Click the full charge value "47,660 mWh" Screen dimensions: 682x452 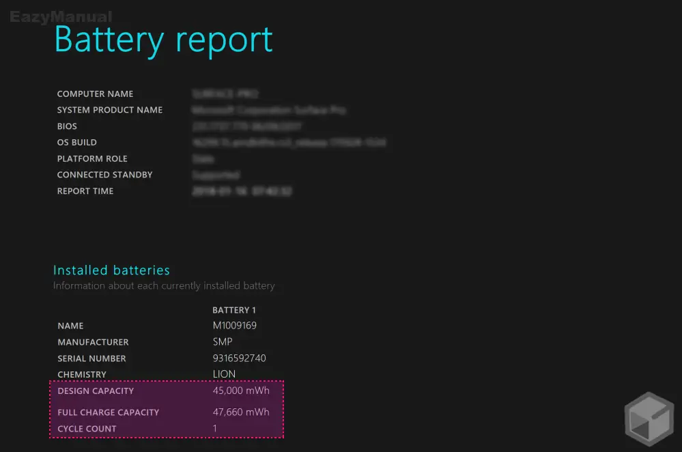[241, 412]
